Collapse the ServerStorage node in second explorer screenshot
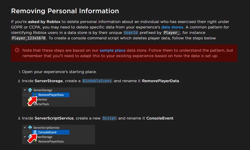Image resolution: width=250 pixels, height=150 pixels. (25, 137)
